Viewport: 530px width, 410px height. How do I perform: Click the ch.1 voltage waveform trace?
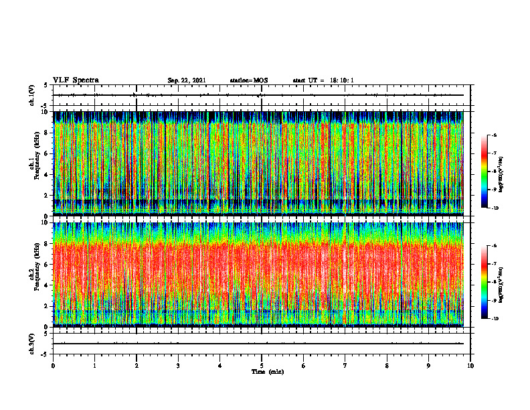(x=258, y=95)
